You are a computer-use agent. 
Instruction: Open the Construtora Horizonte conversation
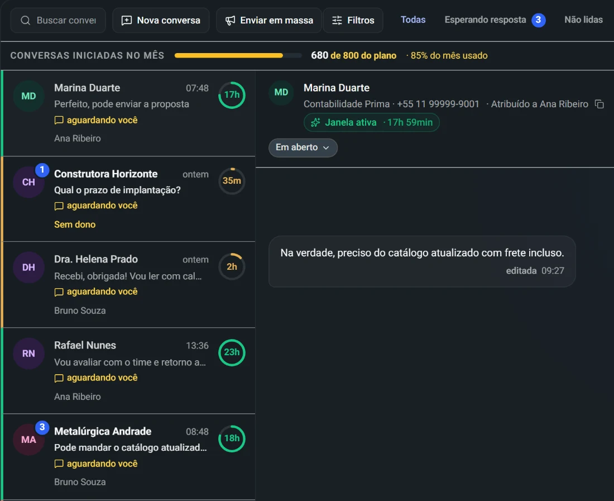coord(129,199)
